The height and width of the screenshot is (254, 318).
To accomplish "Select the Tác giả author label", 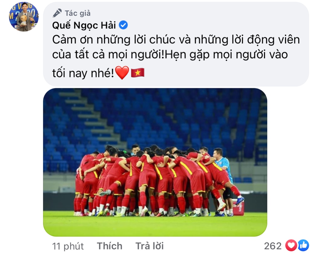I will (78, 13).
